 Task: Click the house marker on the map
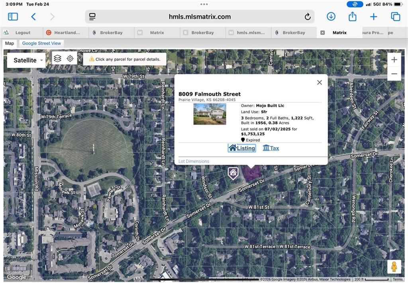coord(233,173)
